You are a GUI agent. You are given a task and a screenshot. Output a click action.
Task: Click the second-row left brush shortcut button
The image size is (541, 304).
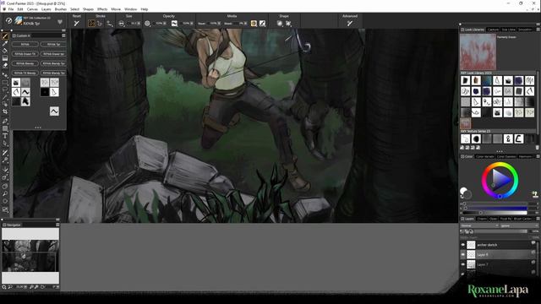(x=25, y=54)
